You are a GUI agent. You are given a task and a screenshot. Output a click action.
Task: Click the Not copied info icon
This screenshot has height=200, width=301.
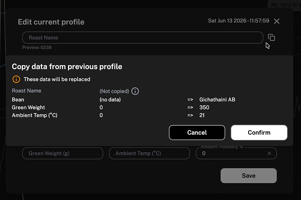click(x=135, y=91)
